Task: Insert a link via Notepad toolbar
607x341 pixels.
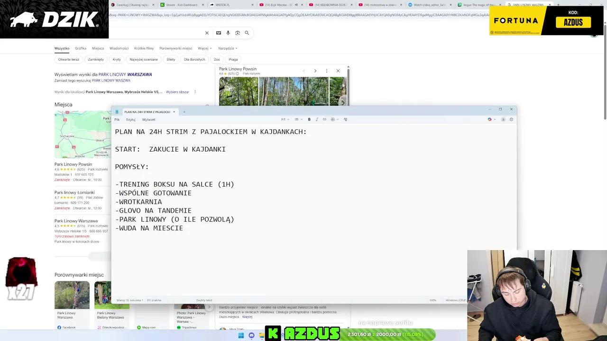Action: 324,119
